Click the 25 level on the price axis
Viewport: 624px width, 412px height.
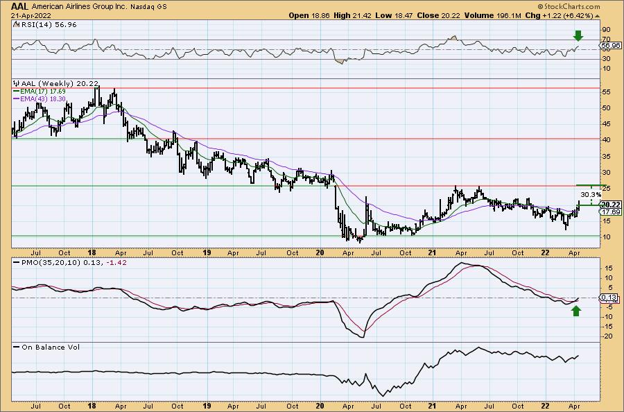coord(607,189)
